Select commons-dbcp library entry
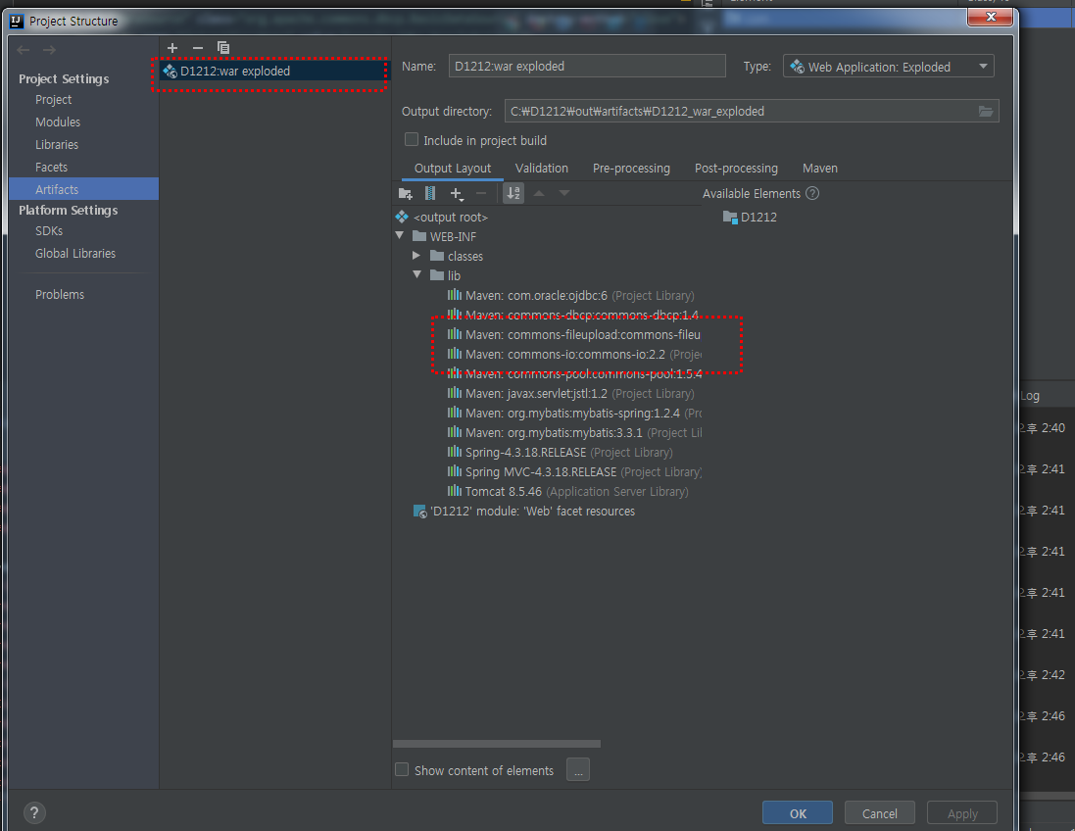 click(573, 315)
